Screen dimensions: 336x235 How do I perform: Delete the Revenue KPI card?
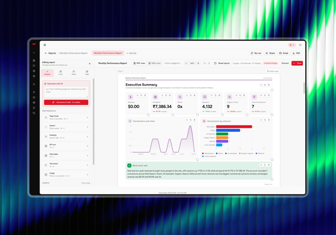[145, 95]
